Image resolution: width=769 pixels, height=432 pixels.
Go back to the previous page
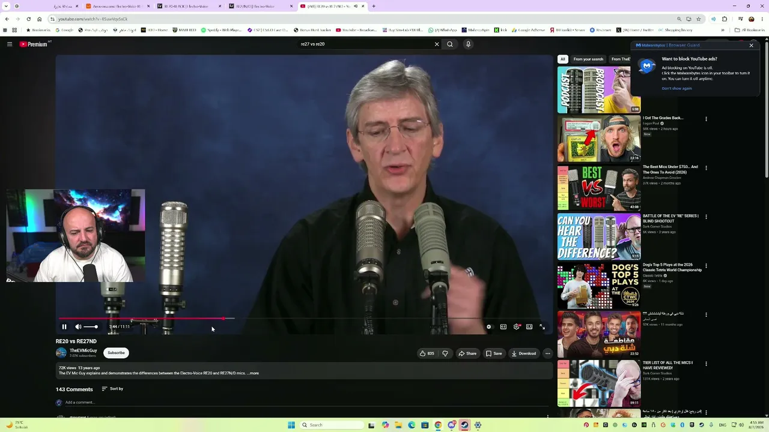[7, 19]
